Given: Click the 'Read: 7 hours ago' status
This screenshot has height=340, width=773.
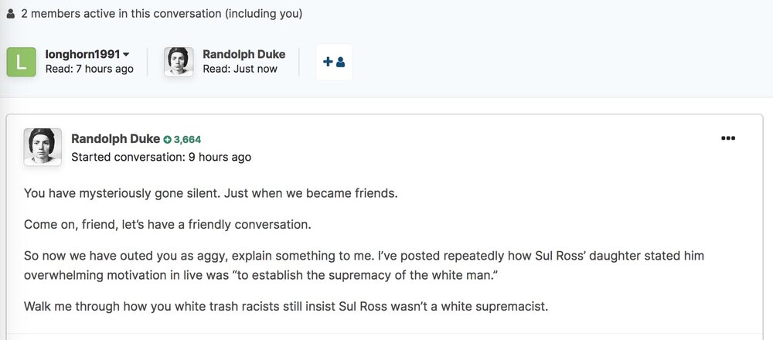Looking at the screenshot, I should 90,70.
